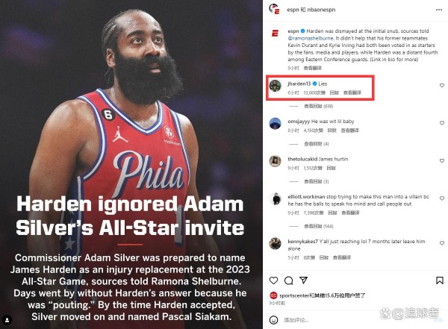Like omsjayyy's comment with its heart
This screenshot has width=448, height=329.
[x=442, y=123]
